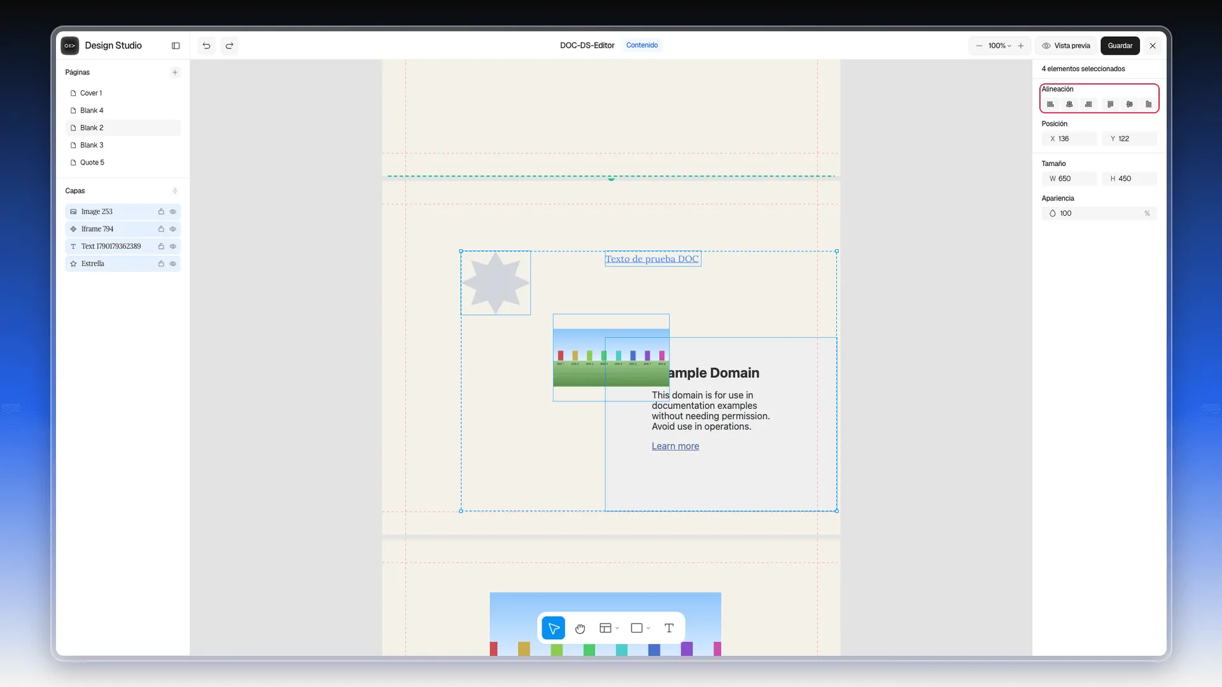The width and height of the screenshot is (1222, 687).
Task: Align selected elements to the top
Action: [1110, 104]
